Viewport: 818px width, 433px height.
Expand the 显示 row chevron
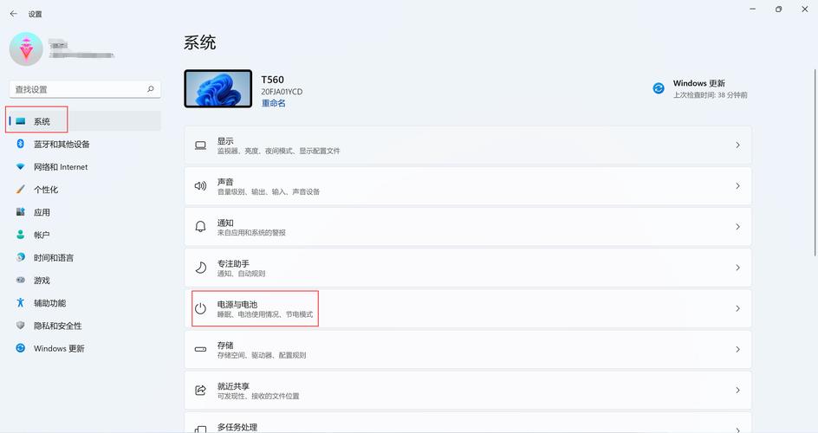737,145
